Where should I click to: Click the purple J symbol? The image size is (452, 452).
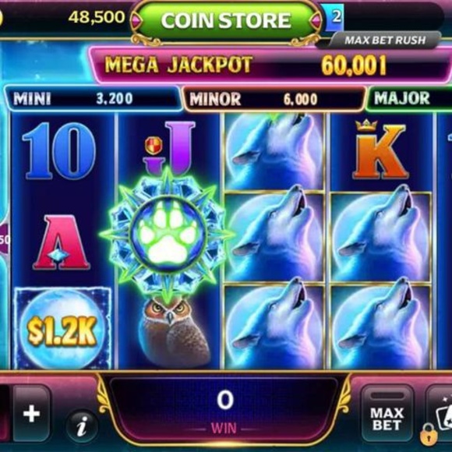pos(170,147)
